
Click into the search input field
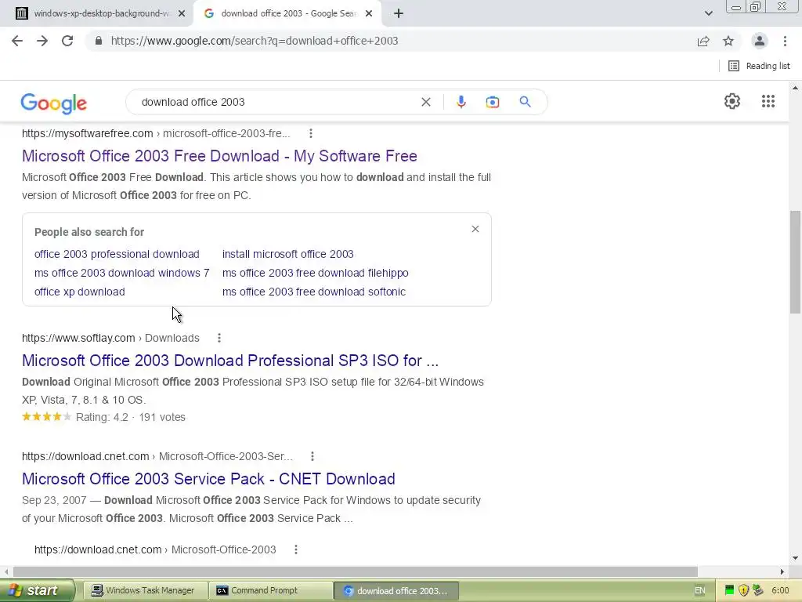[x=276, y=102]
